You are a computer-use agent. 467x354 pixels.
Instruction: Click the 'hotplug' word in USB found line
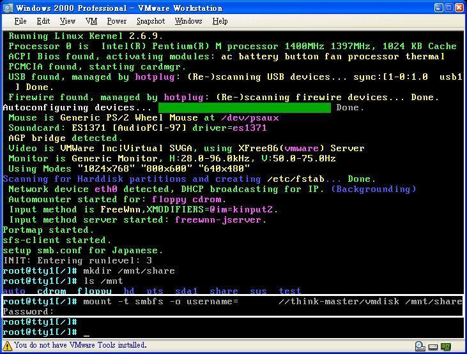(155, 77)
